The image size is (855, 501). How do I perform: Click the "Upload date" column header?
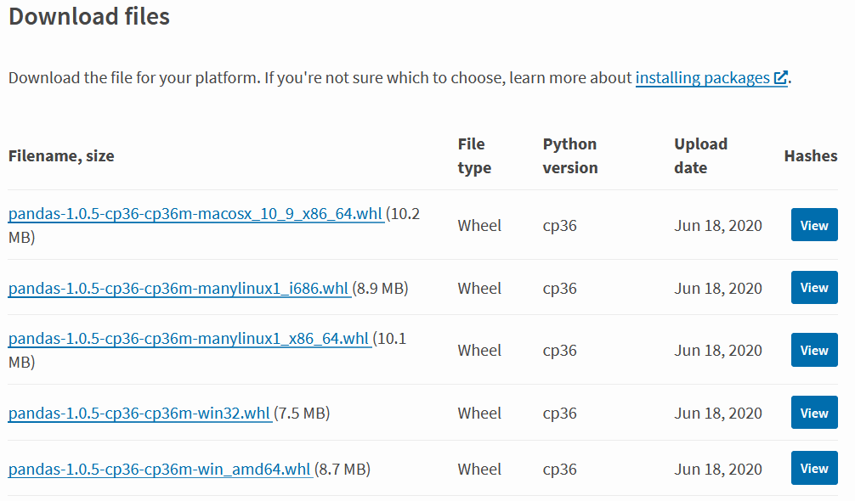(700, 156)
